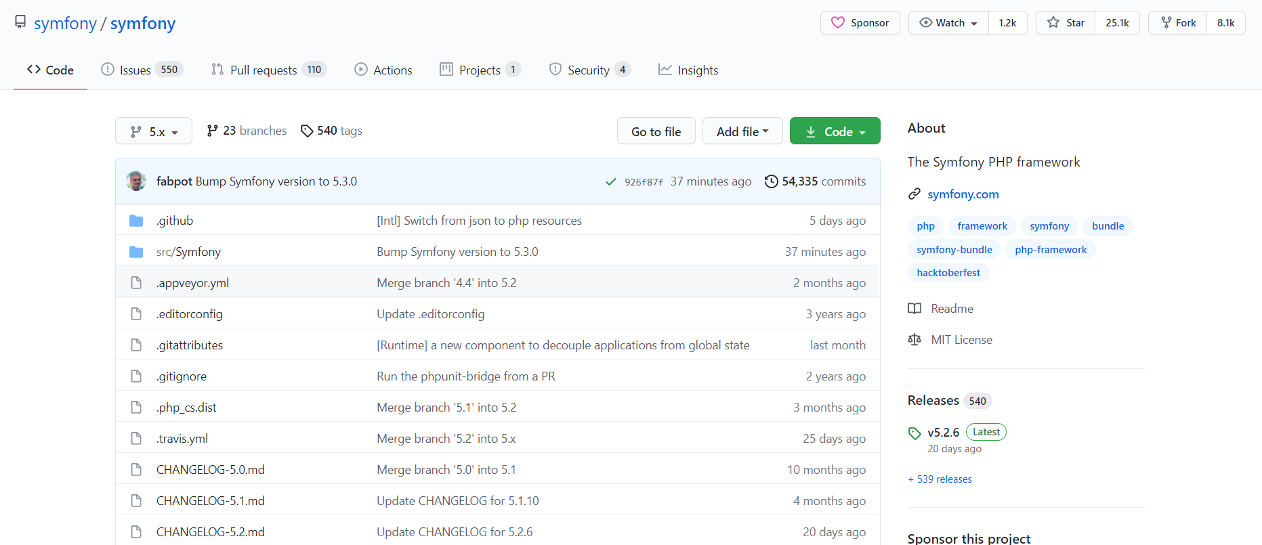Open the Pull requests tab
This screenshot has height=545, width=1262.
click(x=269, y=70)
